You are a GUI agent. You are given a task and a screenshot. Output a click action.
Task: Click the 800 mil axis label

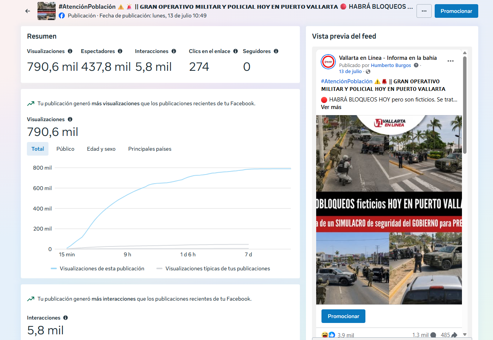tap(42, 168)
